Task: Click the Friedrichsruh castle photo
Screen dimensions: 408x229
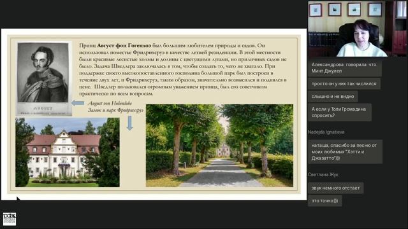Action: [68, 153]
